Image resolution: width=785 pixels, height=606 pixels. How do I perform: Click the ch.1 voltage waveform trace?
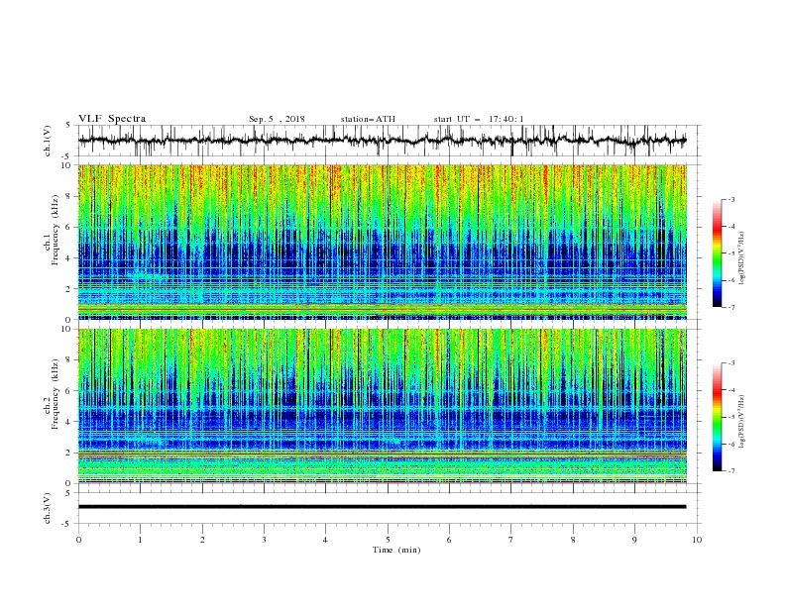(382, 141)
